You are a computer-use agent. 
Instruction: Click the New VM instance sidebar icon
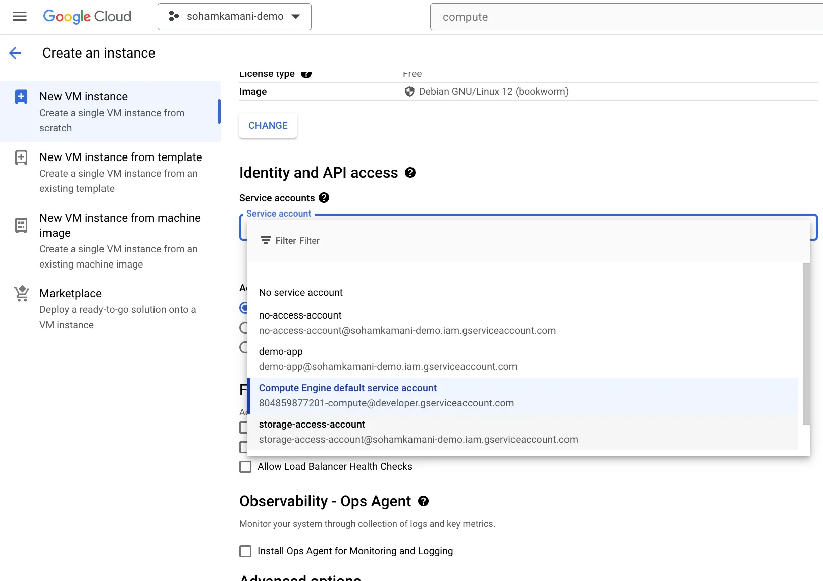[x=21, y=96]
